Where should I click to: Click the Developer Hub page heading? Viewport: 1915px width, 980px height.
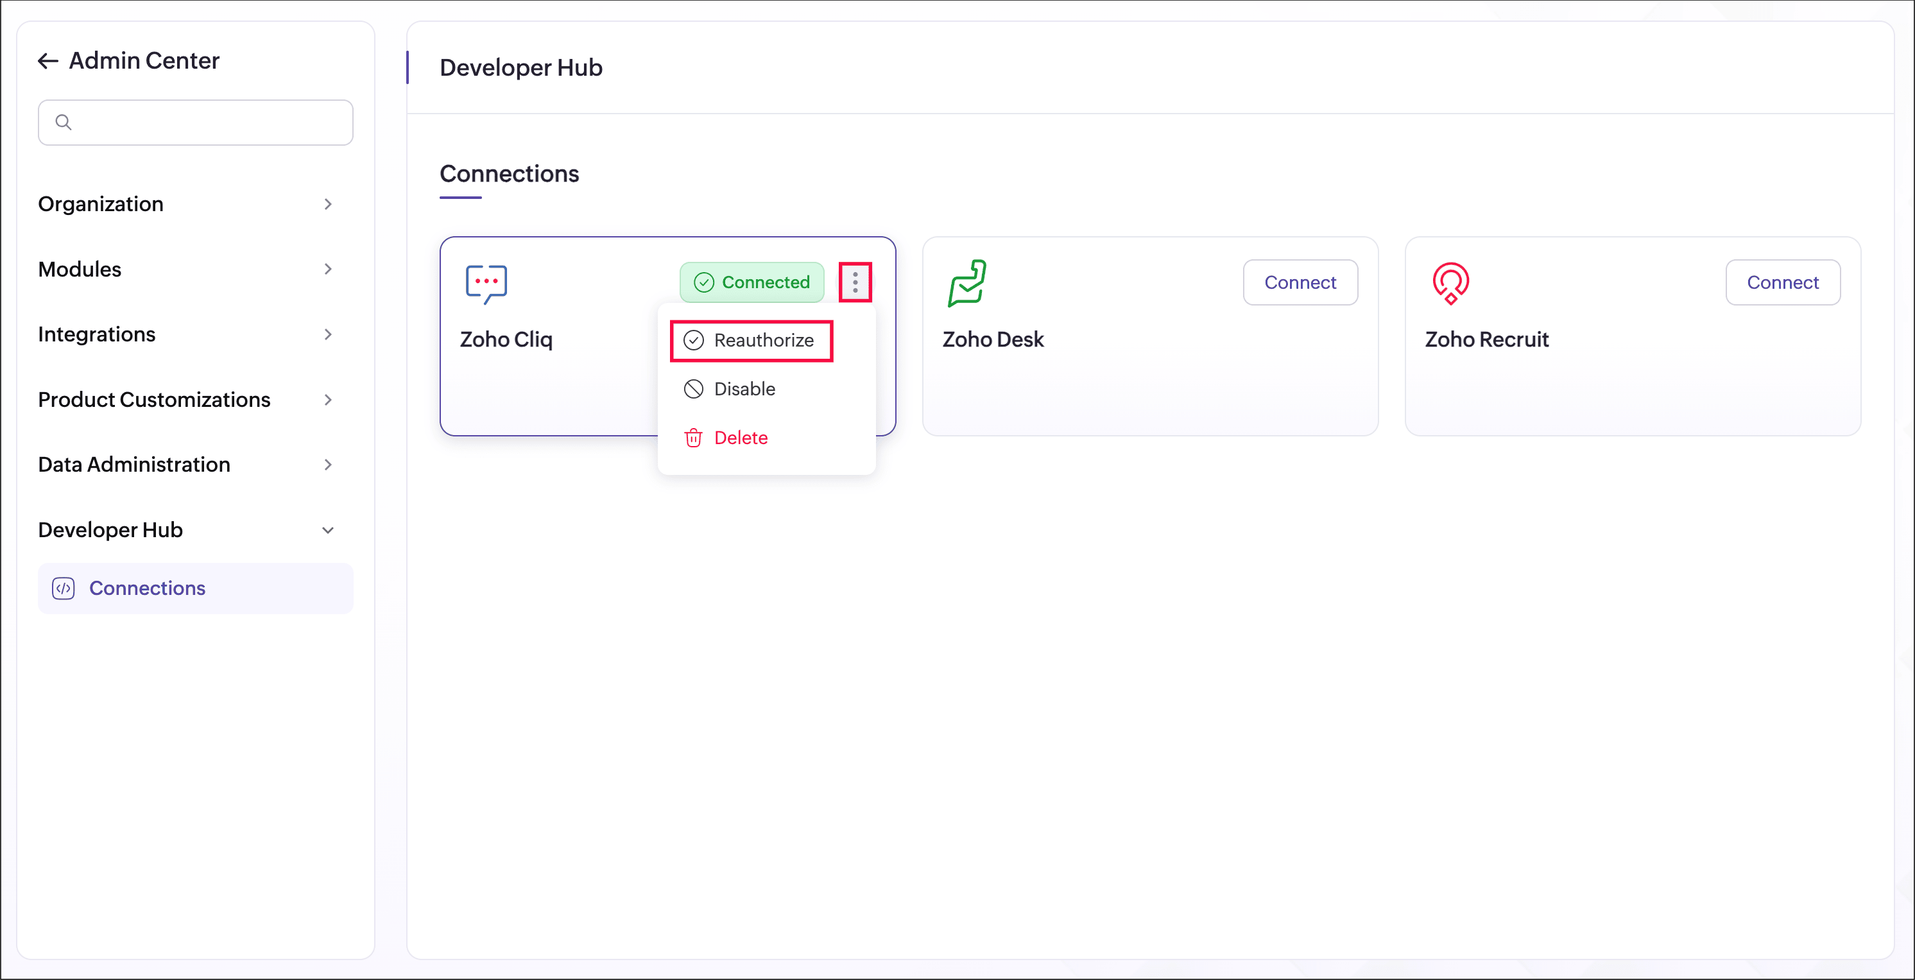[521, 67]
